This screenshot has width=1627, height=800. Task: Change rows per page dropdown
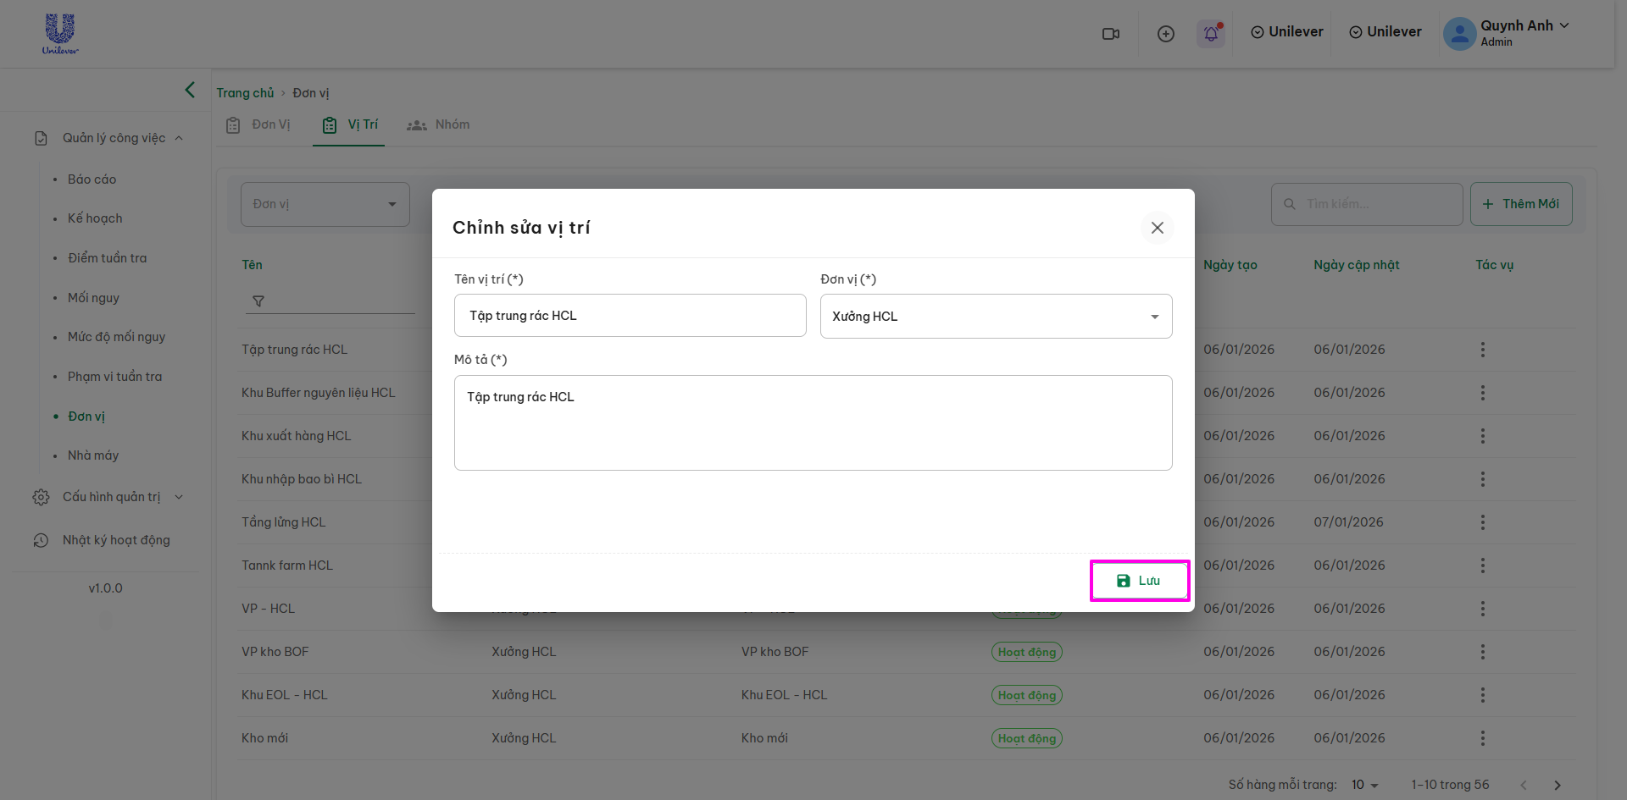click(x=1364, y=785)
